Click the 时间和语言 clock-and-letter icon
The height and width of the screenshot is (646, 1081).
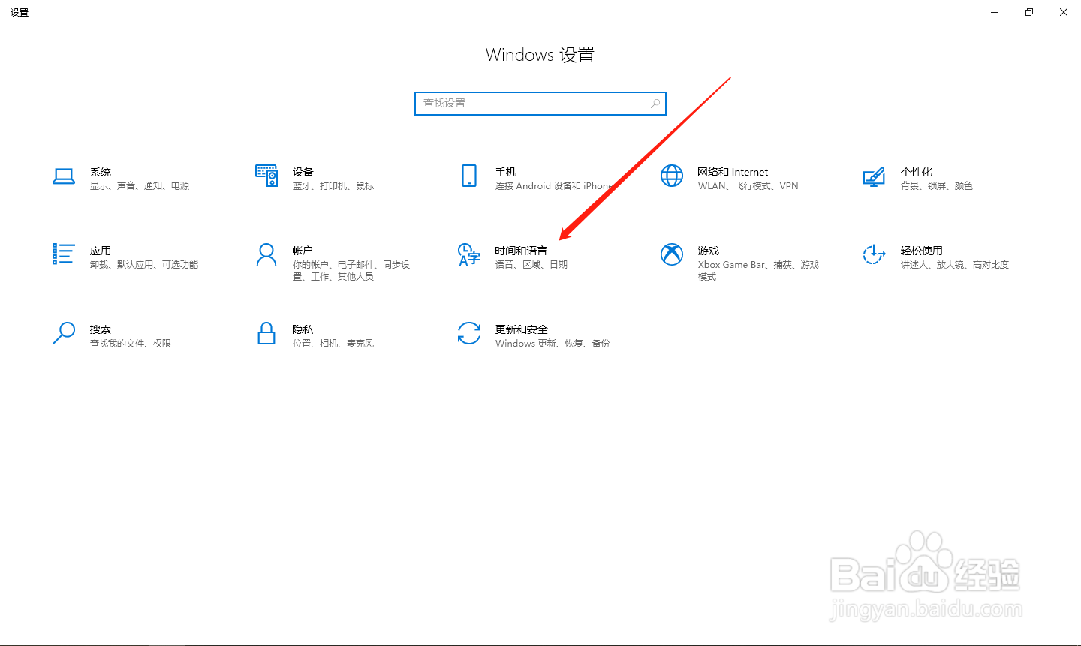(x=469, y=254)
